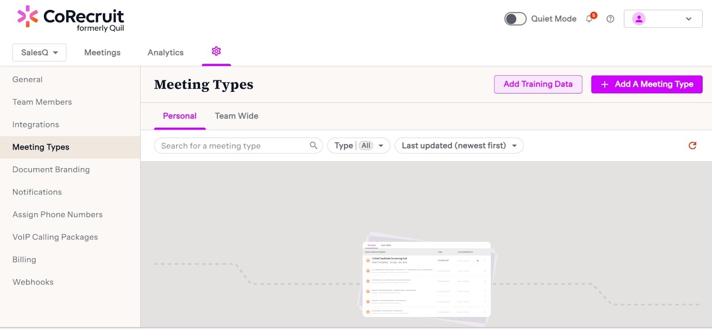Viewport: 712px width, 329px height.
Task: Expand the SalesQ dropdown
Action: click(39, 53)
